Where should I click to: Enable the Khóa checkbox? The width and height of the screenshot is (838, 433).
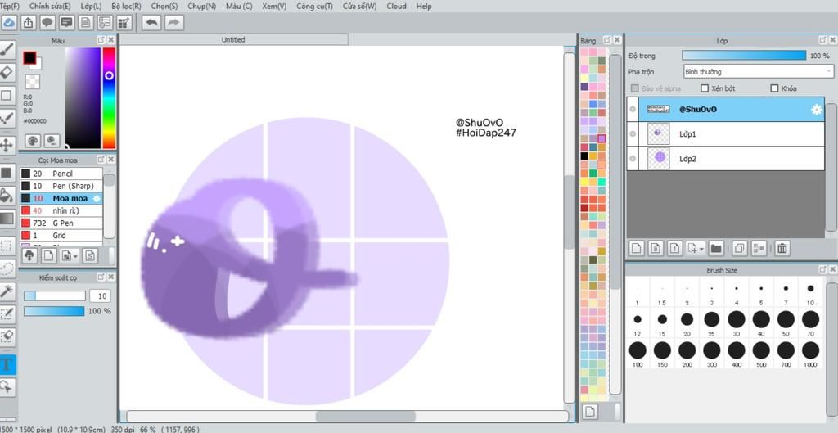[774, 88]
